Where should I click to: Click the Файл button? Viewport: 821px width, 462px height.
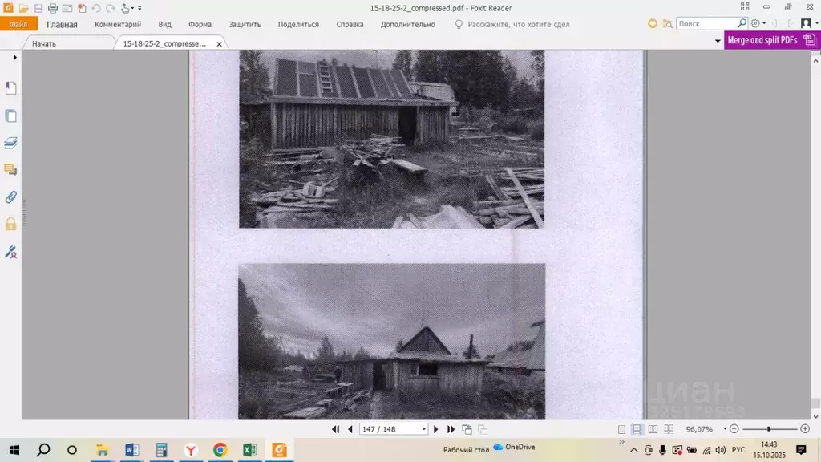click(18, 24)
